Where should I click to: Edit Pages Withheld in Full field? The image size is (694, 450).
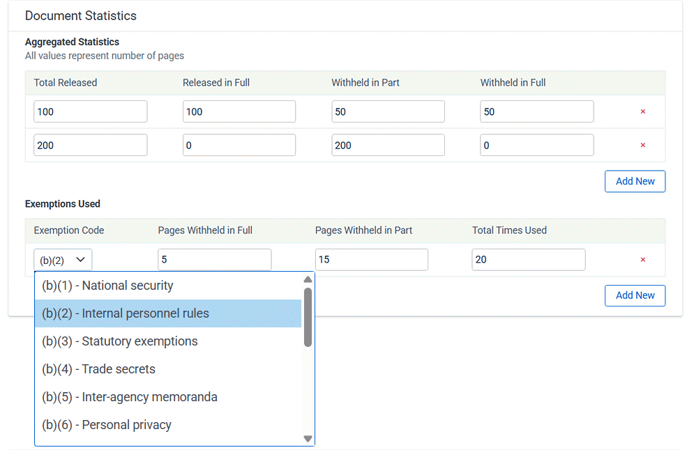(214, 260)
